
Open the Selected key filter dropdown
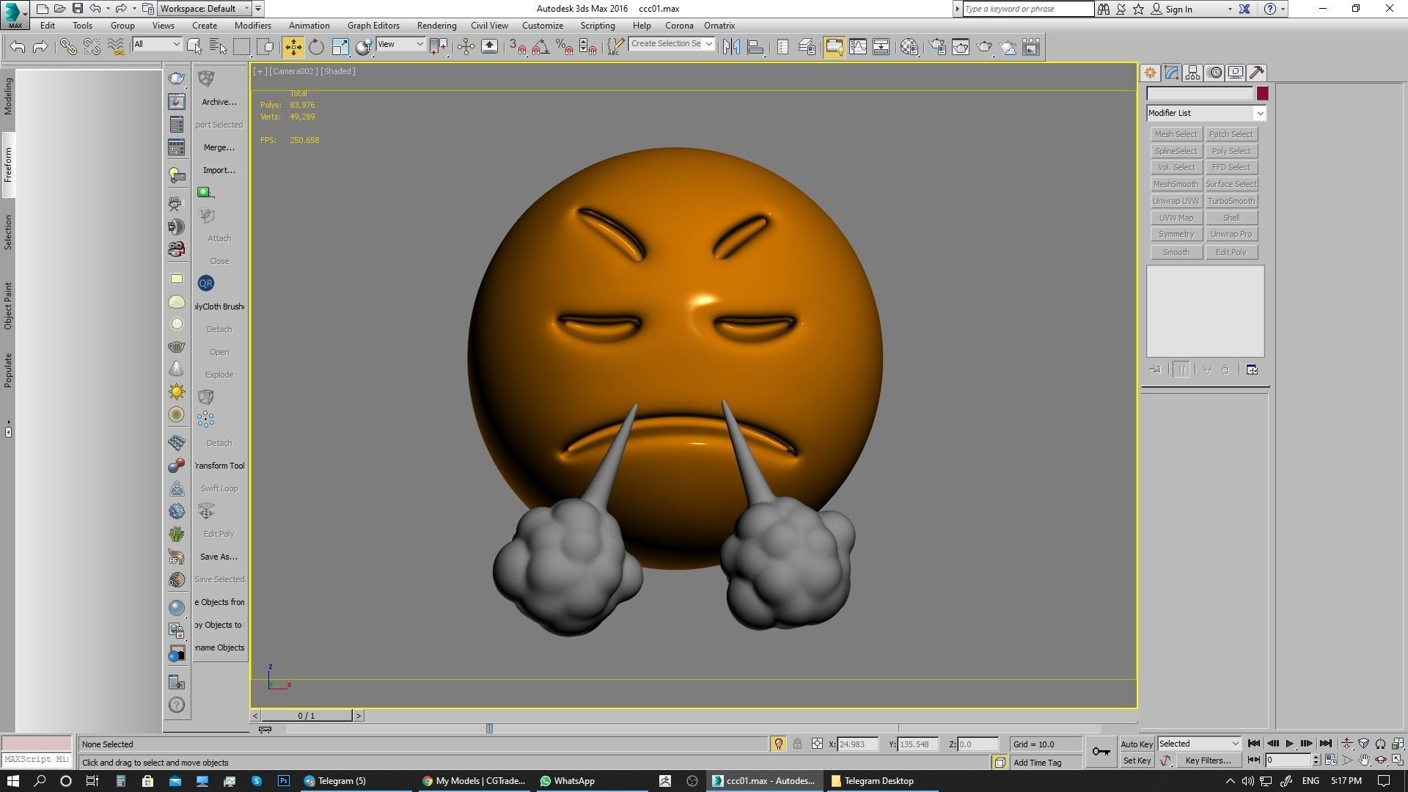1199,744
